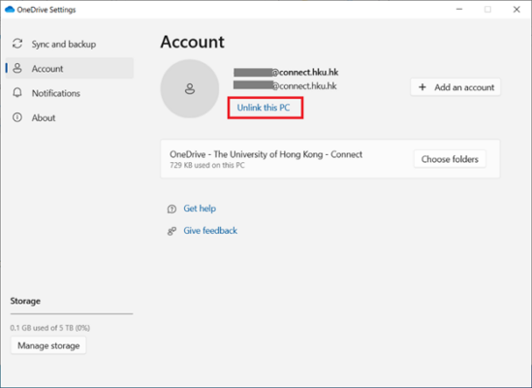The image size is (532, 388).
Task: Click the sync arrows icon
Action: click(17, 44)
